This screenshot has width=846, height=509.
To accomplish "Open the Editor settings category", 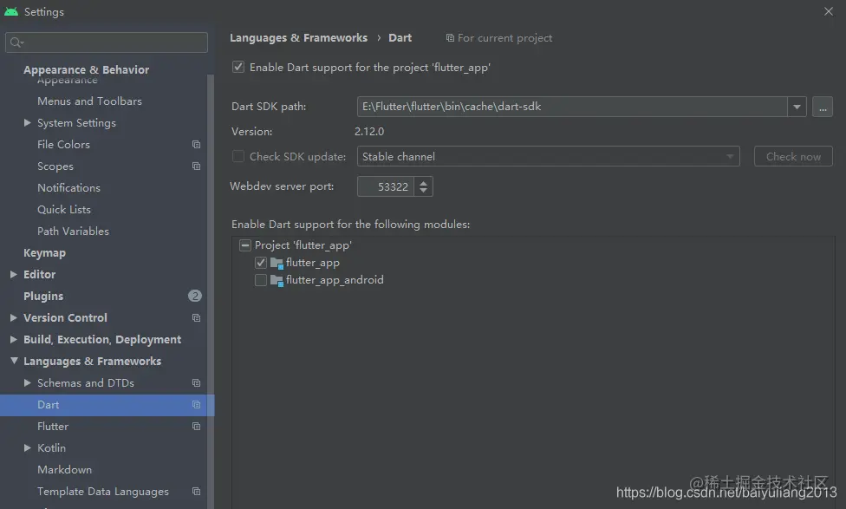I will tap(39, 274).
